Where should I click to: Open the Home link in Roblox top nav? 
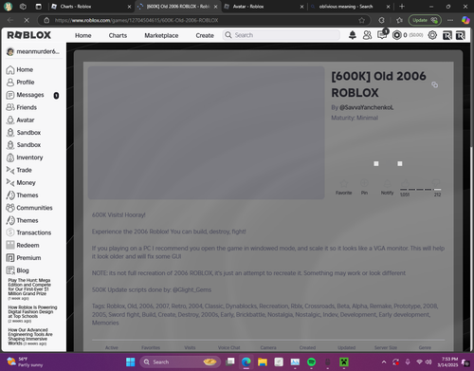[x=83, y=35]
